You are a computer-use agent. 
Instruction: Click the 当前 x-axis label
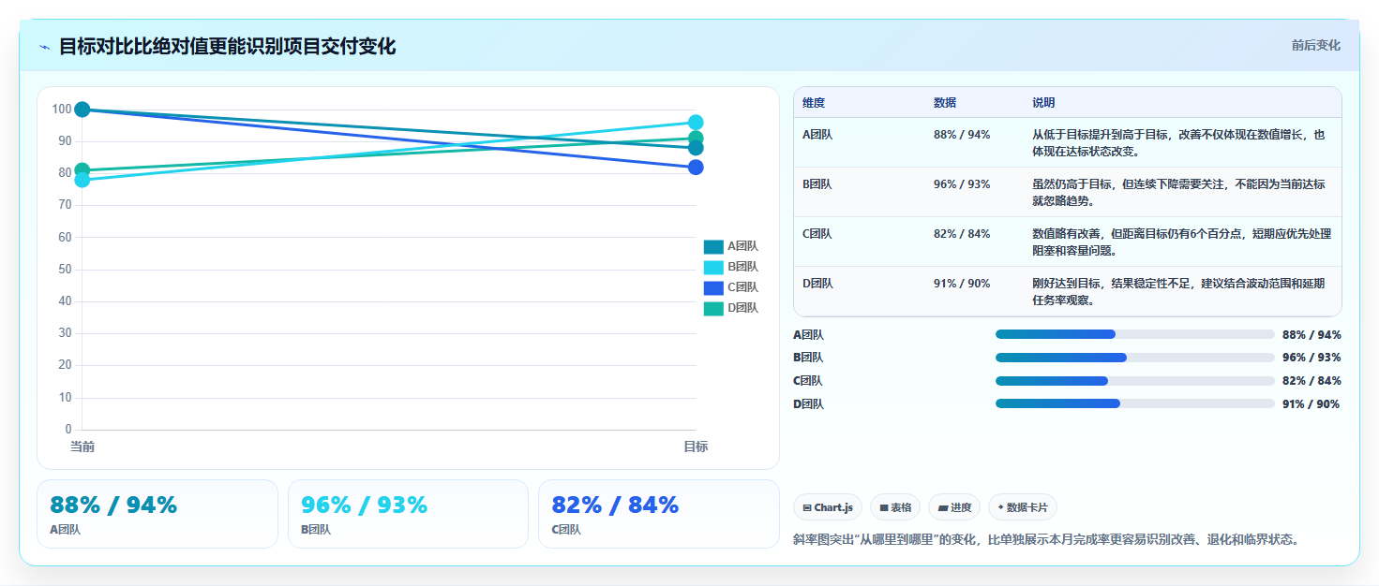coord(82,447)
